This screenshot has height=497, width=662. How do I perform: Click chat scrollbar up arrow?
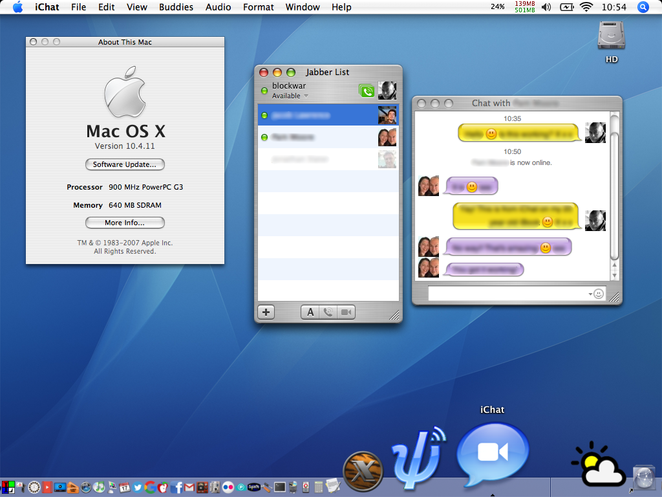click(x=615, y=265)
